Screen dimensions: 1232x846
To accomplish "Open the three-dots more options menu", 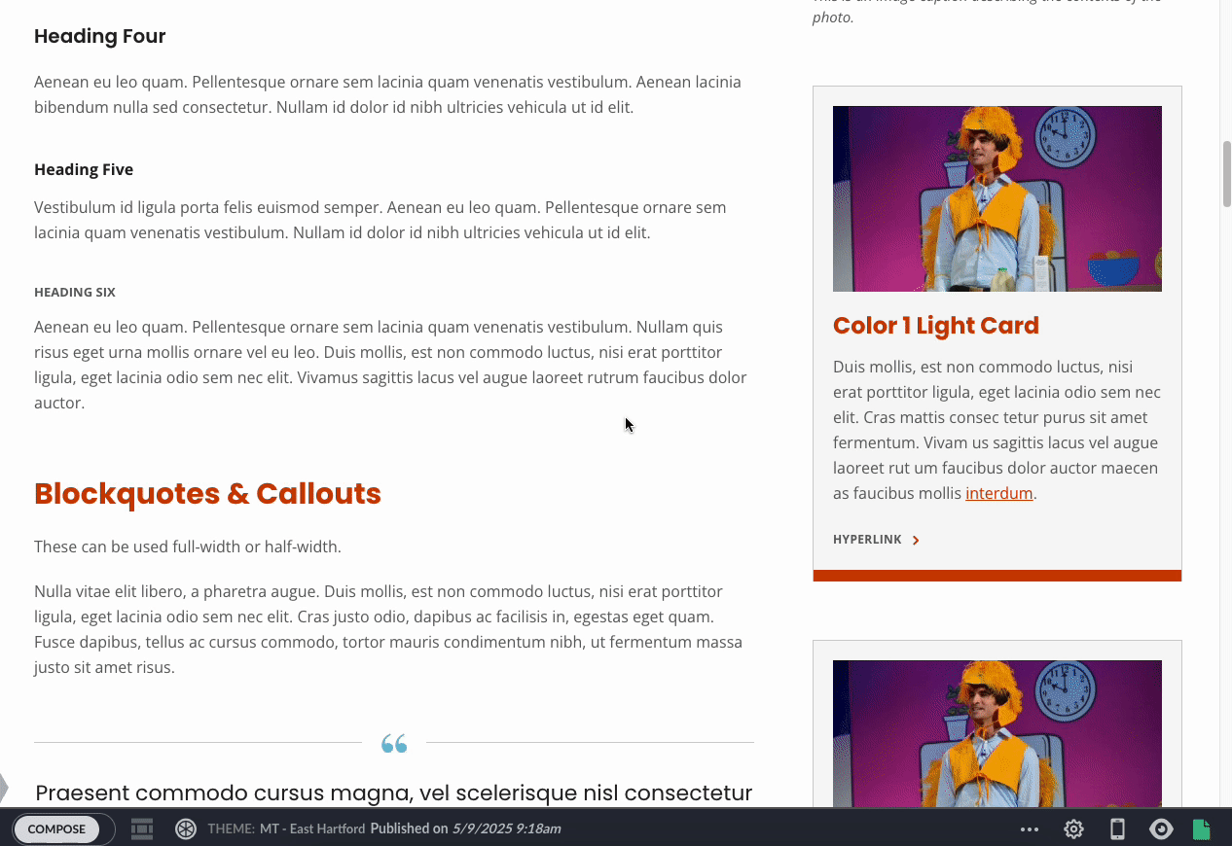I will (x=1030, y=829).
